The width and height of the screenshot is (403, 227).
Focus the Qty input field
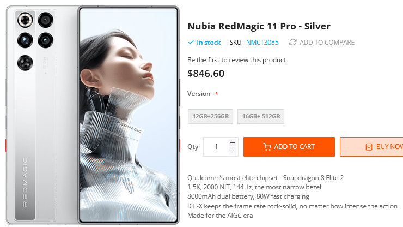216,147
